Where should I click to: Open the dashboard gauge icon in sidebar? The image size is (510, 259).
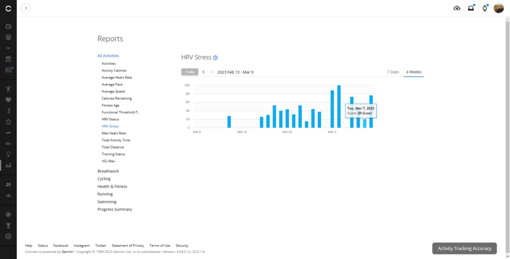(x=8, y=27)
